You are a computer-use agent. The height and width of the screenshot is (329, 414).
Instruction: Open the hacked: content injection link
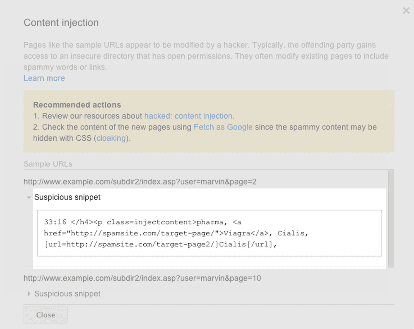pyautogui.click(x=188, y=116)
